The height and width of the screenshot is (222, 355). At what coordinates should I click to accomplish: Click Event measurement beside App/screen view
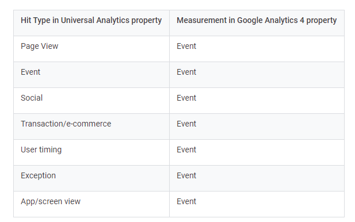tap(257, 204)
